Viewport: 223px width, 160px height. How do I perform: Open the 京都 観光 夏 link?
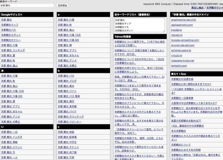pos(8,55)
